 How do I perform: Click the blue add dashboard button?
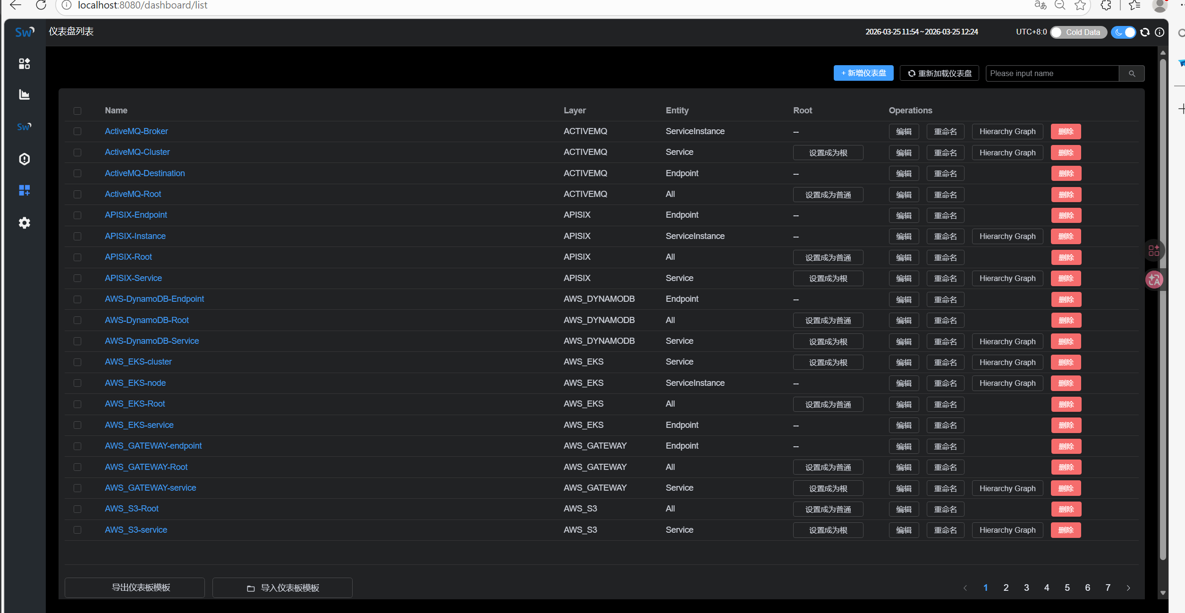tap(863, 73)
